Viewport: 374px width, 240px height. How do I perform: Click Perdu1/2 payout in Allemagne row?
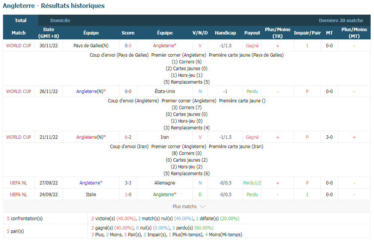[x=252, y=183]
